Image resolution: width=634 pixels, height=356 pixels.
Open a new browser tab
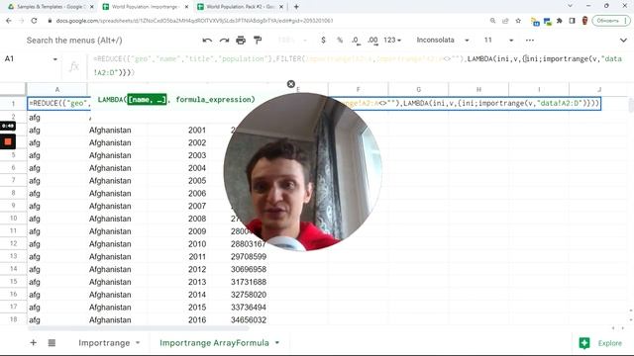point(296,7)
